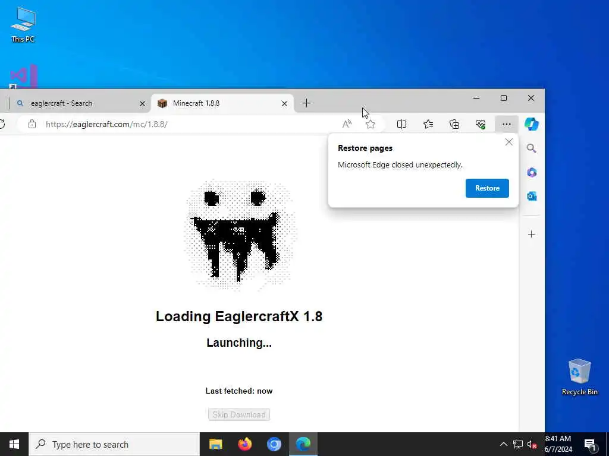Open the notification center icon
The width and height of the screenshot is (609, 456).
point(589,444)
